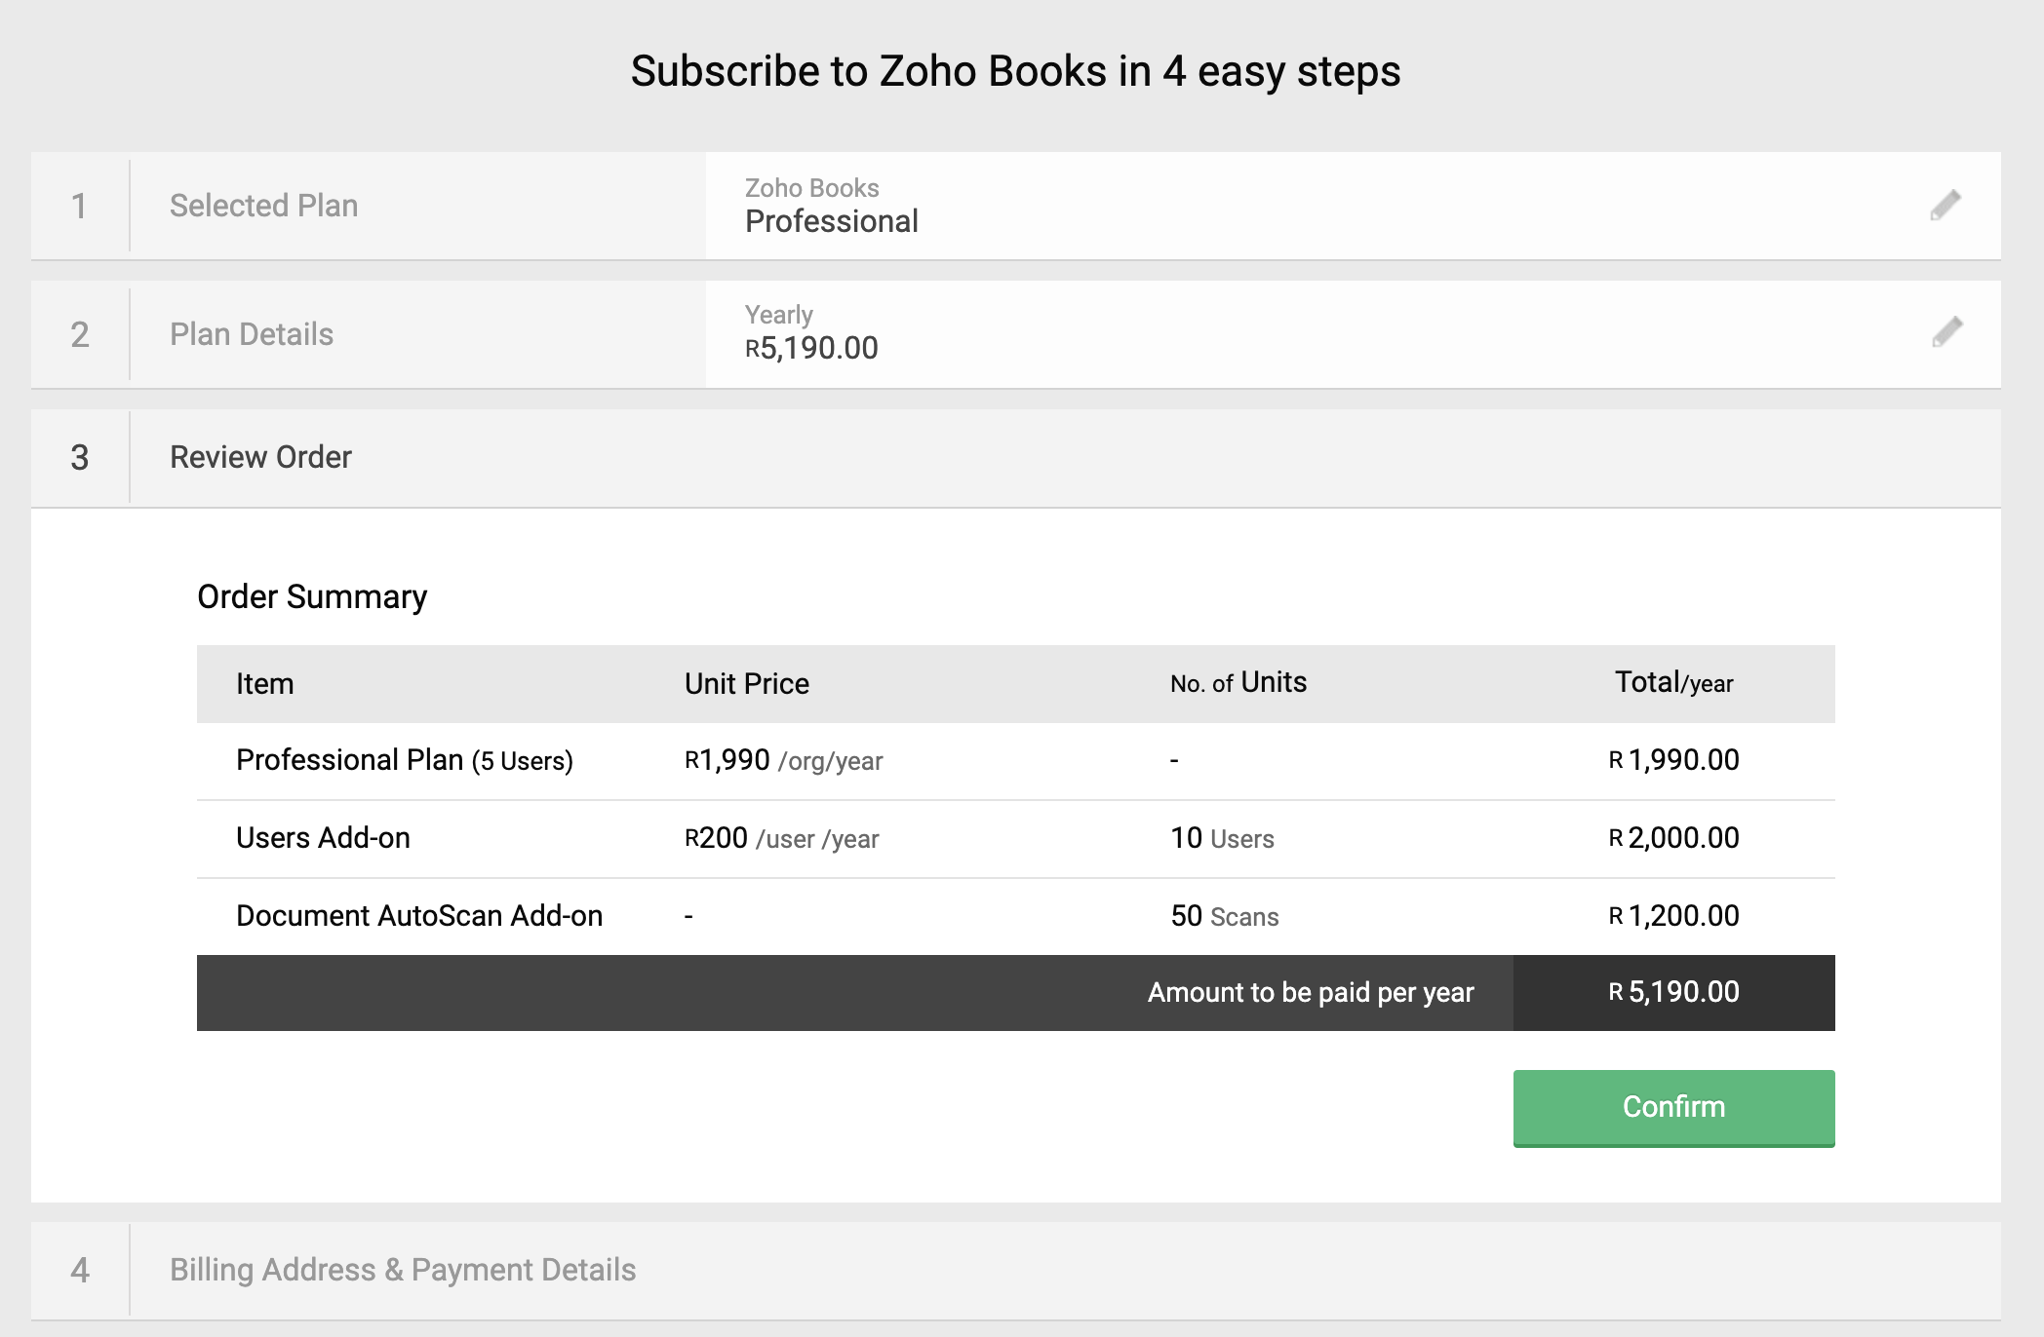Screen dimensions: 2044x1337
Task: Click the Total/year column header
Action: [x=1673, y=683]
